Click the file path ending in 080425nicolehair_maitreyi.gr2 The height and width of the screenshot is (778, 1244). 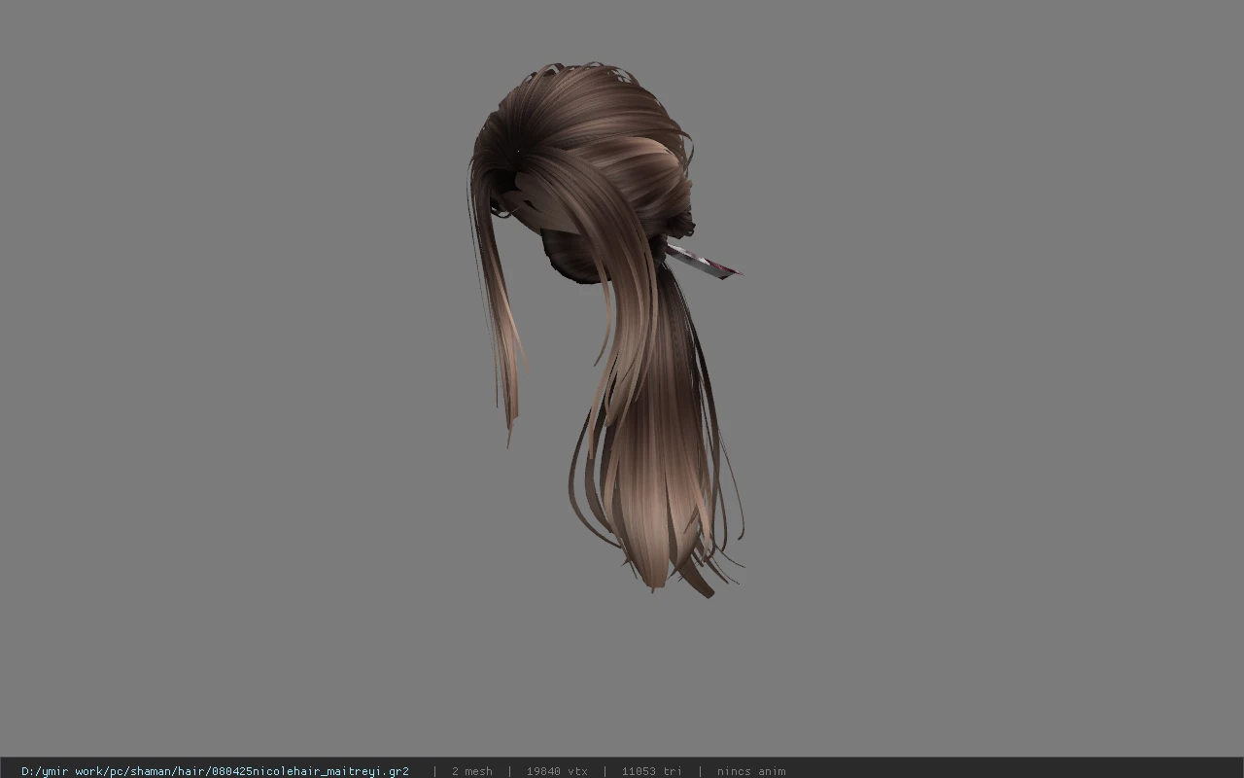pyautogui.click(x=215, y=771)
